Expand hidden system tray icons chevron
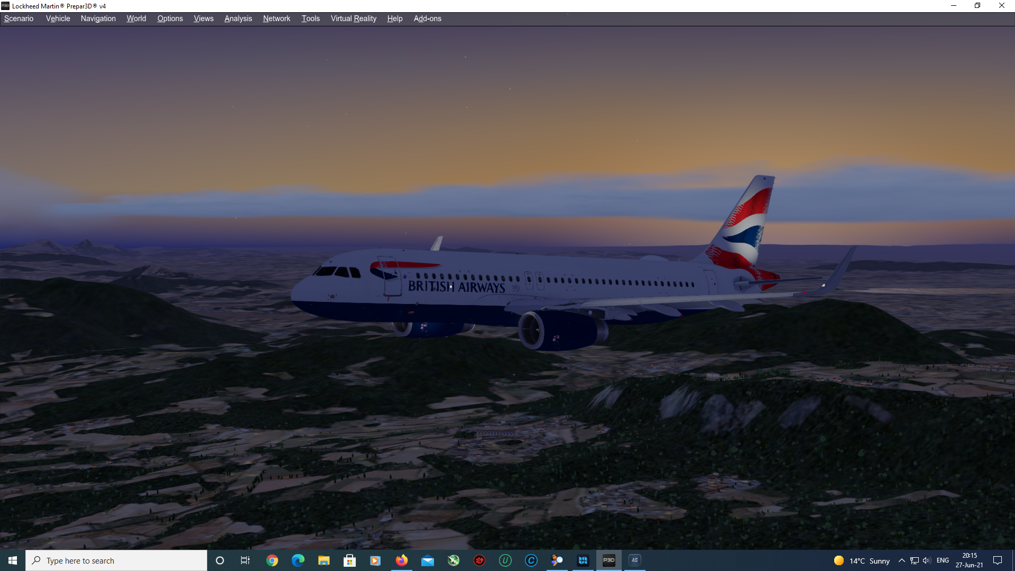The height and width of the screenshot is (571, 1015). click(901, 560)
